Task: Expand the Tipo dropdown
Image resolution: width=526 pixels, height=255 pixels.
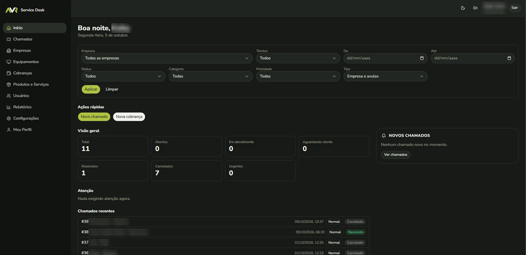Action: pos(385,76)
